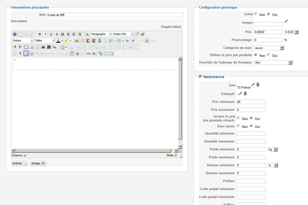
Task: Select Non for Avec taxes
Action: 238,126
